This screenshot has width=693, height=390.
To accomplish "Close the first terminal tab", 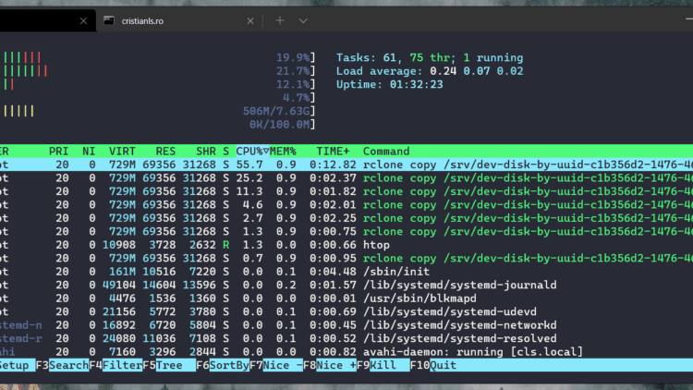I will pos(82,19).
